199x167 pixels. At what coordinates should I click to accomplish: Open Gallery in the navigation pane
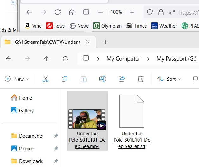pos(22,110)
